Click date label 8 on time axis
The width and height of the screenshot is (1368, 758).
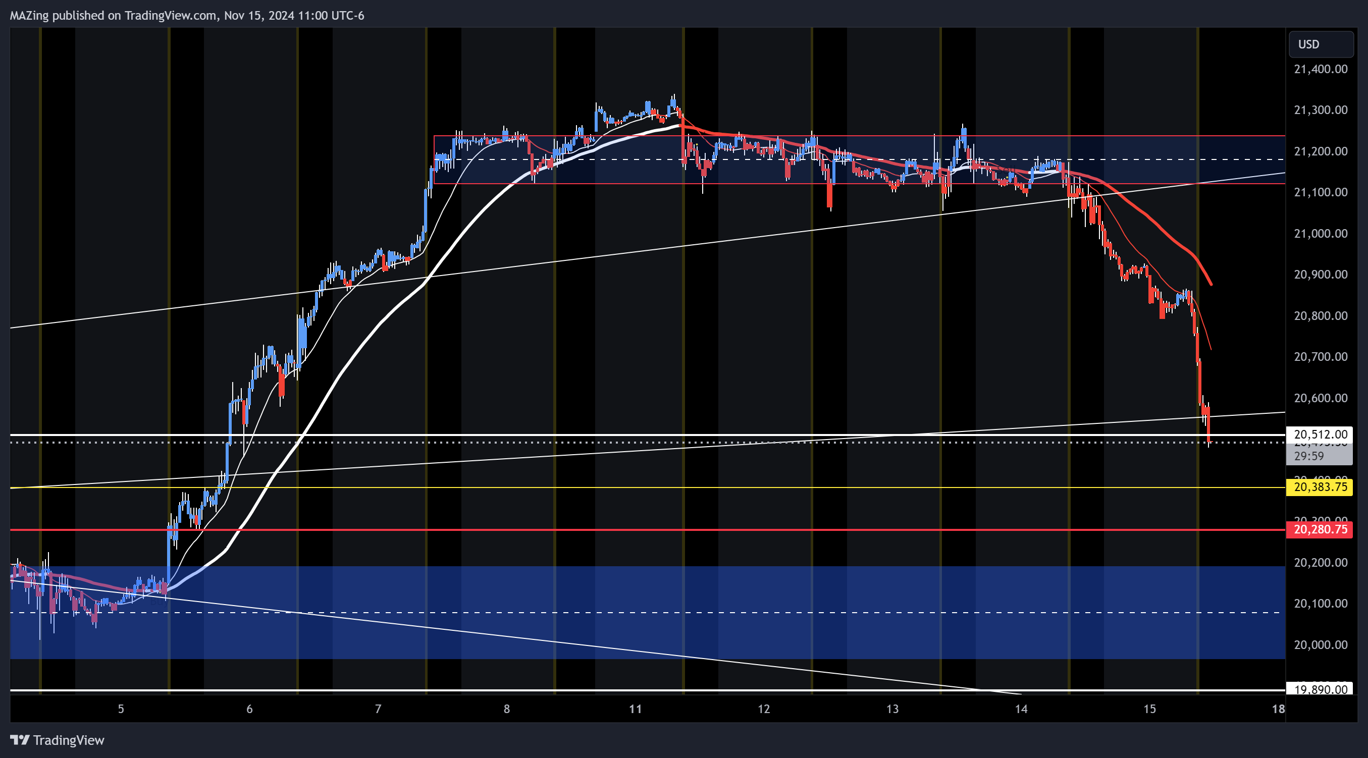[x=507, y=709]
